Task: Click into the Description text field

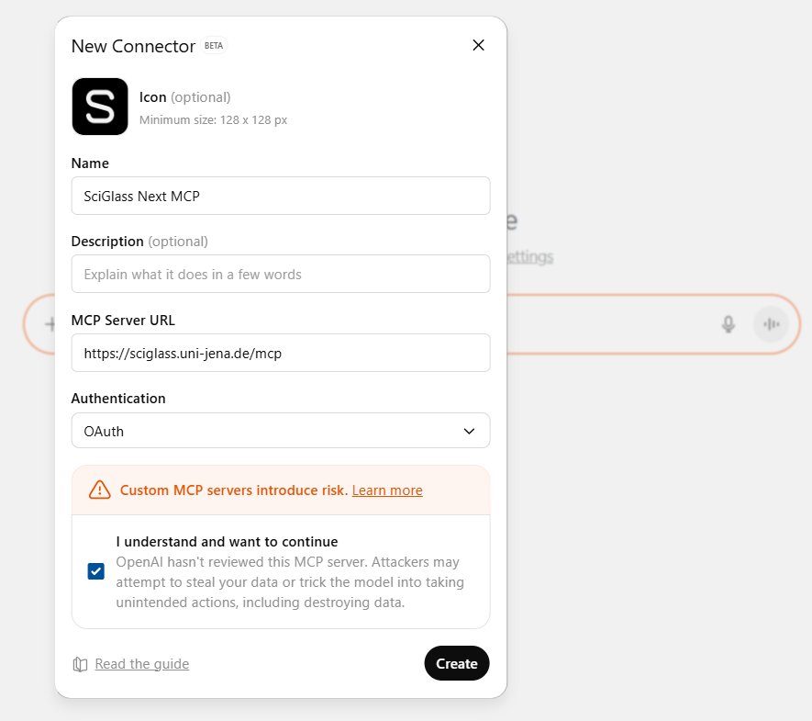Action: tap(280, 274)
